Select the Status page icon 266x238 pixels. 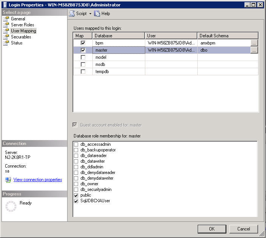point(6,43)
